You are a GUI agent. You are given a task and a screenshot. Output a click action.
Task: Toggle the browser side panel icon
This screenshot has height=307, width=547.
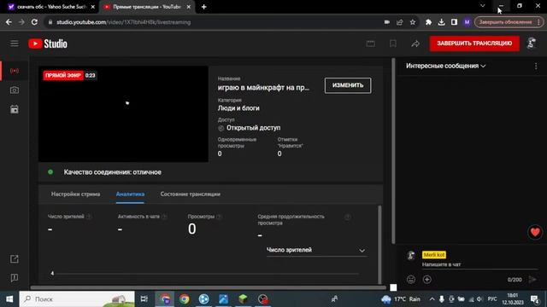[454, 22]
